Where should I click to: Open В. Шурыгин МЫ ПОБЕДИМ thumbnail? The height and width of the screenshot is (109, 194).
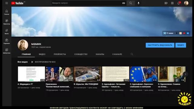coord(88,74)
